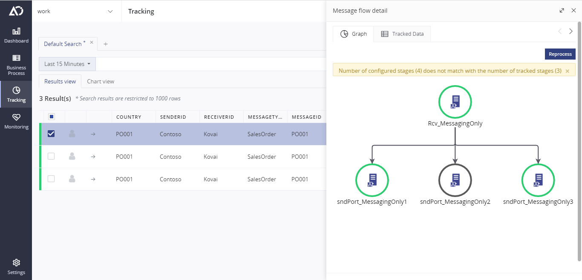Switch to the Tracked Data tab
Viewport: 582px width, 280px height.
402,34
